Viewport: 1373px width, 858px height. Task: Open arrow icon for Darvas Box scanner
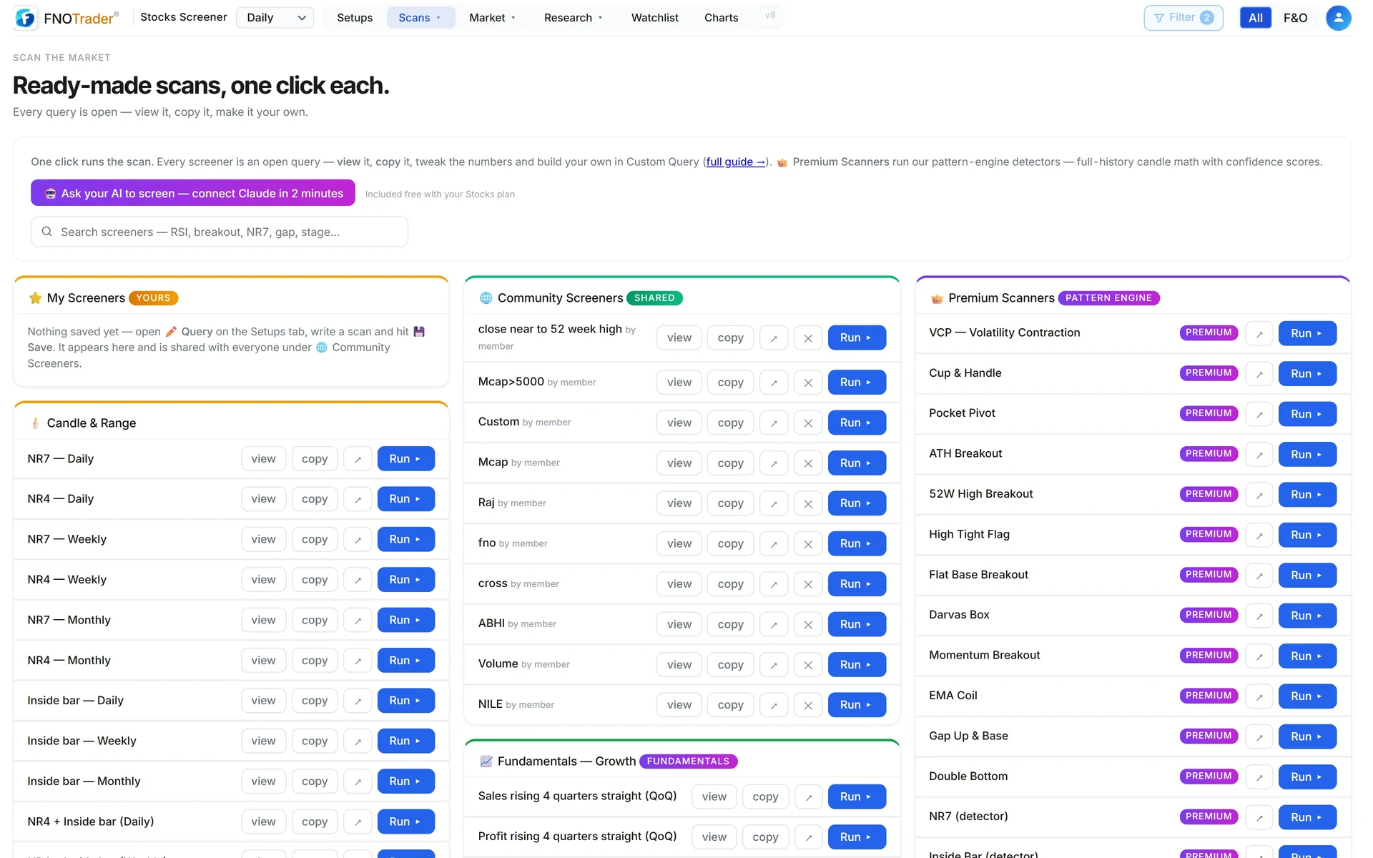[1259, 616]
